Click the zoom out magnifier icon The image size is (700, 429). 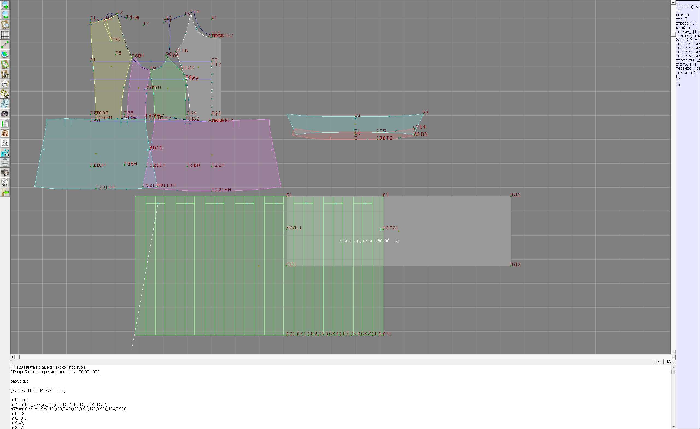[x=5, y=15]
